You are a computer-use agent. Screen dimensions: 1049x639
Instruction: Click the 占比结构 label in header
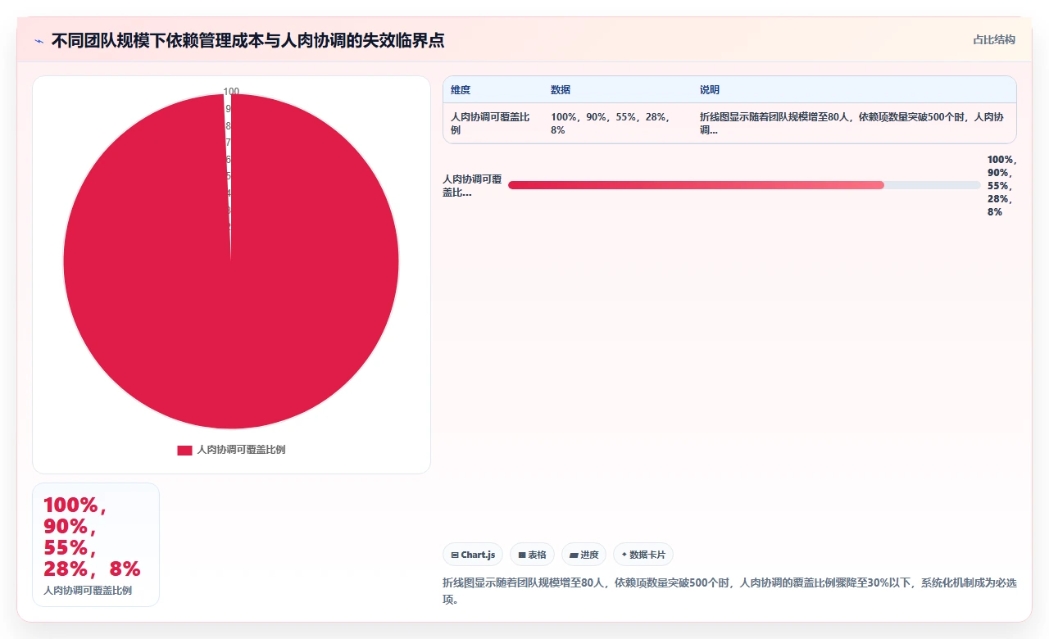click(994, 39)
